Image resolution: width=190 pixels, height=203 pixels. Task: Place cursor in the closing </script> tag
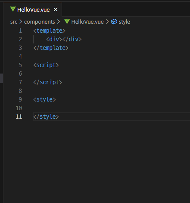(48, 82)
